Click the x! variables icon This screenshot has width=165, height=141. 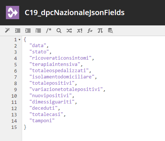point(80,31)
